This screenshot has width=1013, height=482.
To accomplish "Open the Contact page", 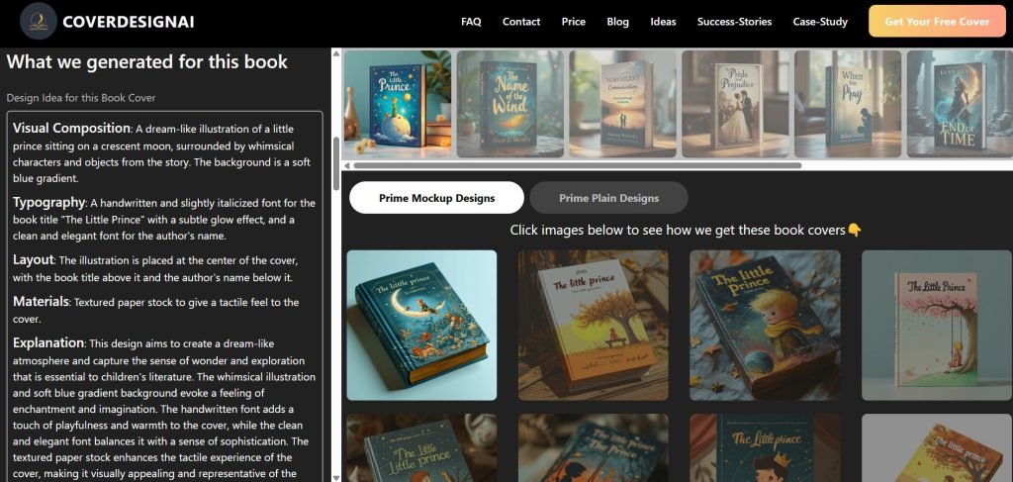I will pyautogui.click(x=521, y=22).
